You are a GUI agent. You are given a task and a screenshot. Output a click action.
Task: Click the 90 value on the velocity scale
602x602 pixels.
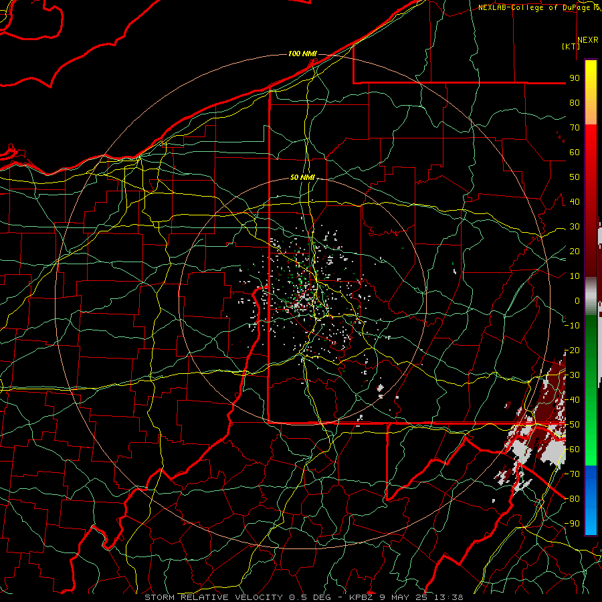[575, 78]
